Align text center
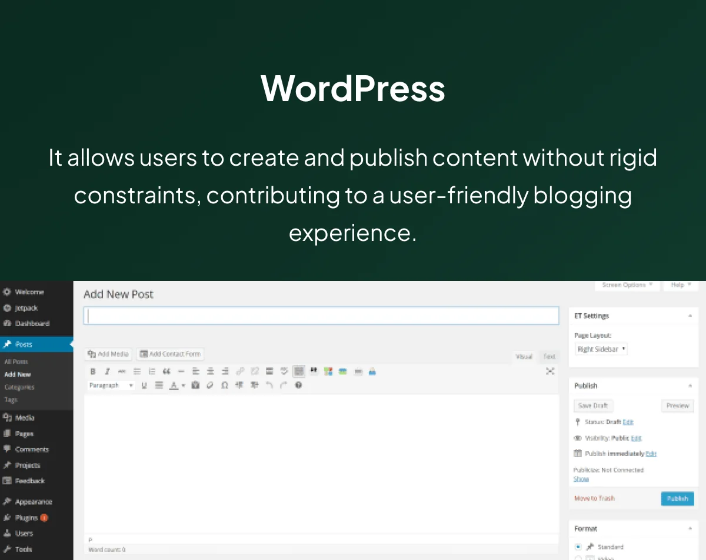The width and height of the screenshot is (706, 560). (x=211, y=371)
